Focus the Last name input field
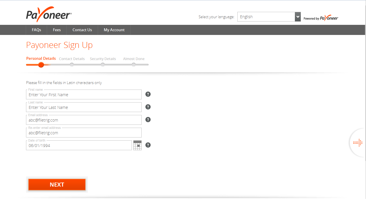This screenshot has width=366, height=199. [x=84, y=107]
